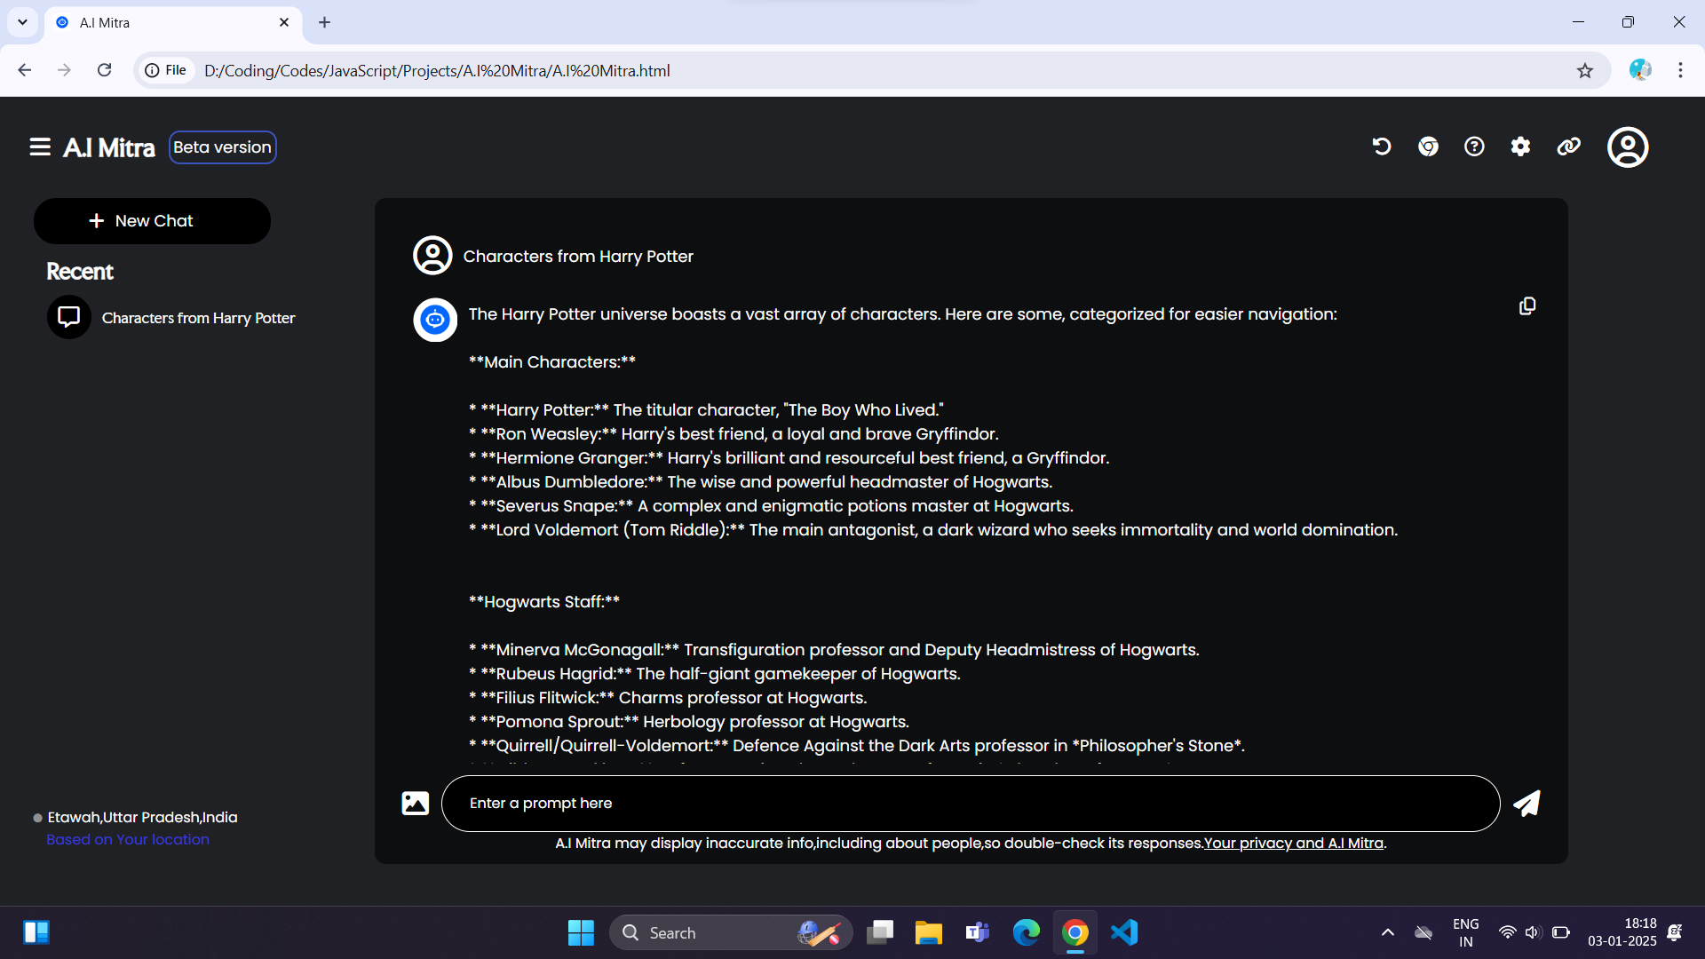Reload the current page

[x=104, y=70]
